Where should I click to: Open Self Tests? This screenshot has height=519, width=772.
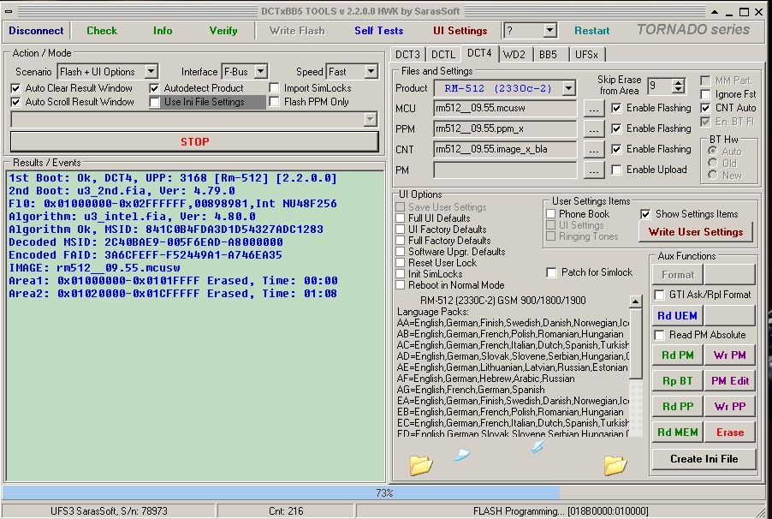click(378, 31)
